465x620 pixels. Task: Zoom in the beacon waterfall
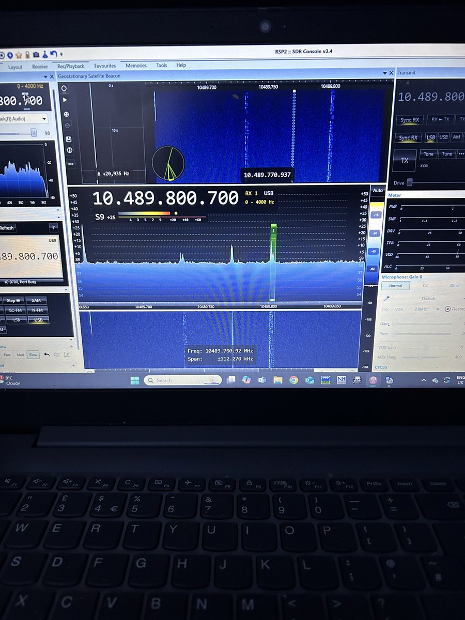(x=66, y=114)
